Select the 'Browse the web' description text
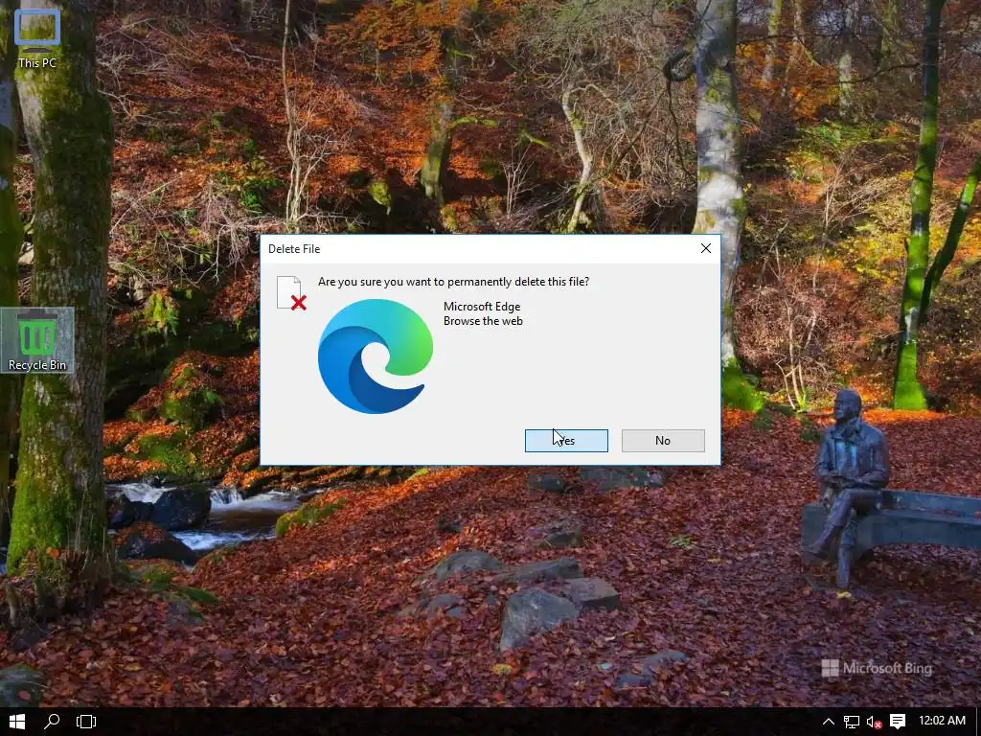 click(x=483, y=321)
